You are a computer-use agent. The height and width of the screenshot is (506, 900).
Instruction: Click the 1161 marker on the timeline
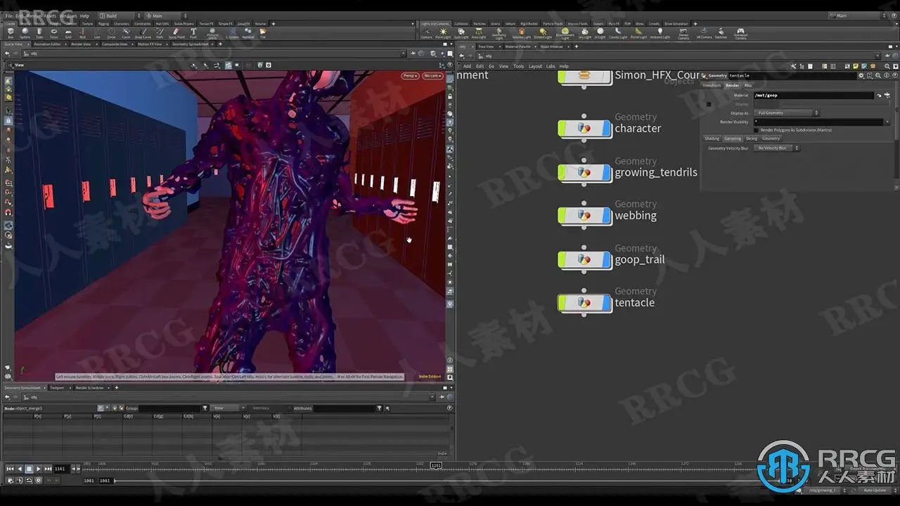click(x=436, y=465)
